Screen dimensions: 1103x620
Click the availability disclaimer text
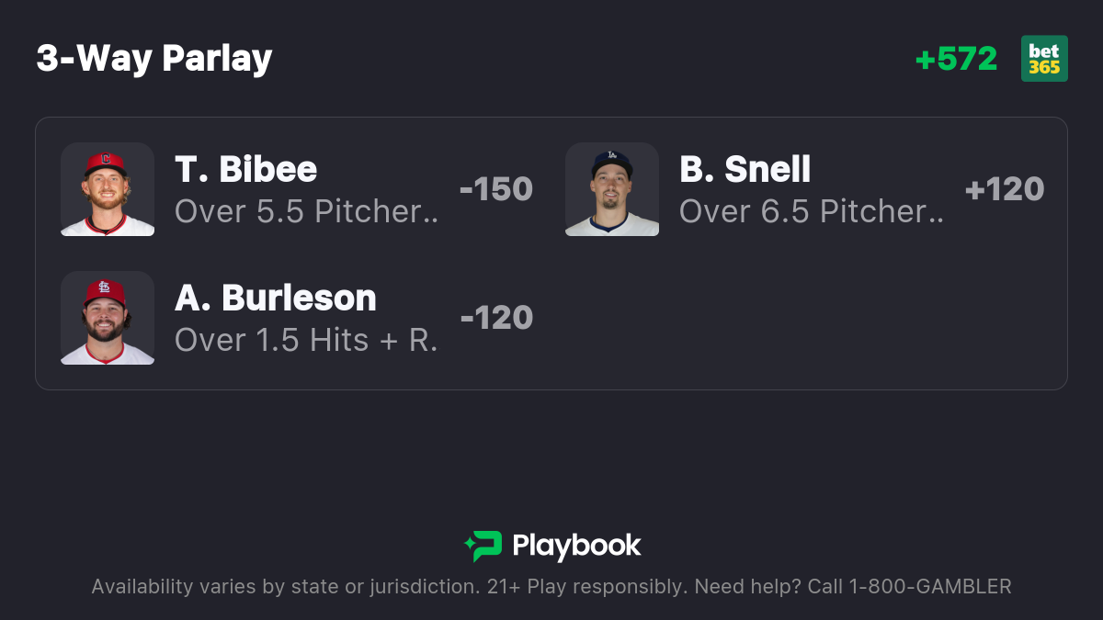[551, 586]
